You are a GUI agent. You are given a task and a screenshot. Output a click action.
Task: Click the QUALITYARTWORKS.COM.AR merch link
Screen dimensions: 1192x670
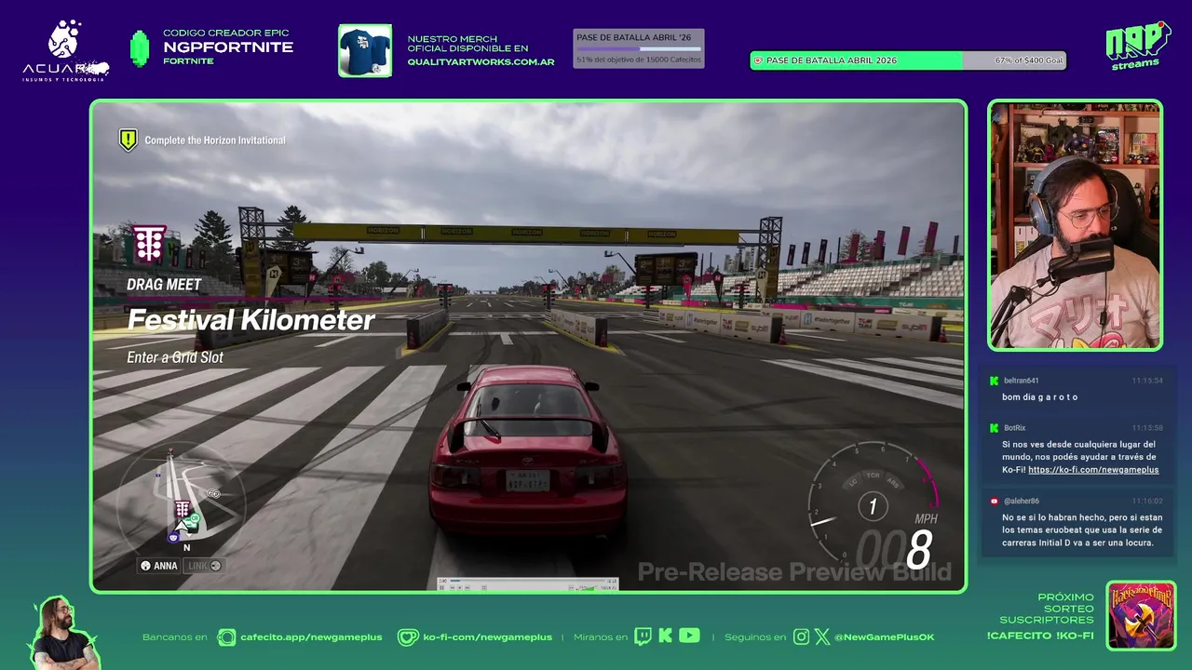tap(481, 62)
